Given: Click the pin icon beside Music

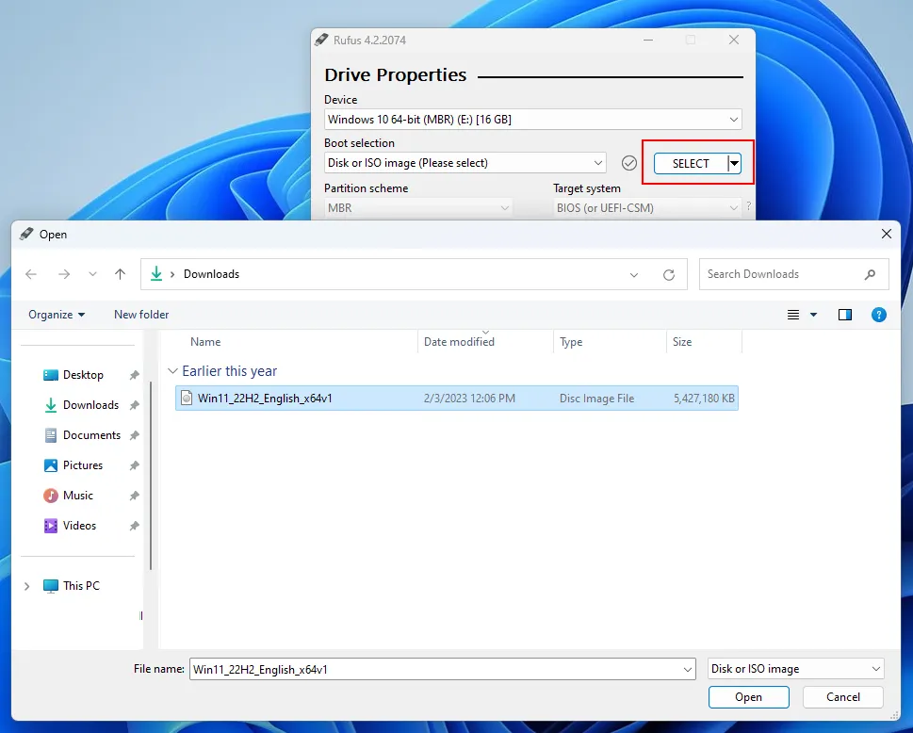Looking at the screenshot, I should coord(135,496).
